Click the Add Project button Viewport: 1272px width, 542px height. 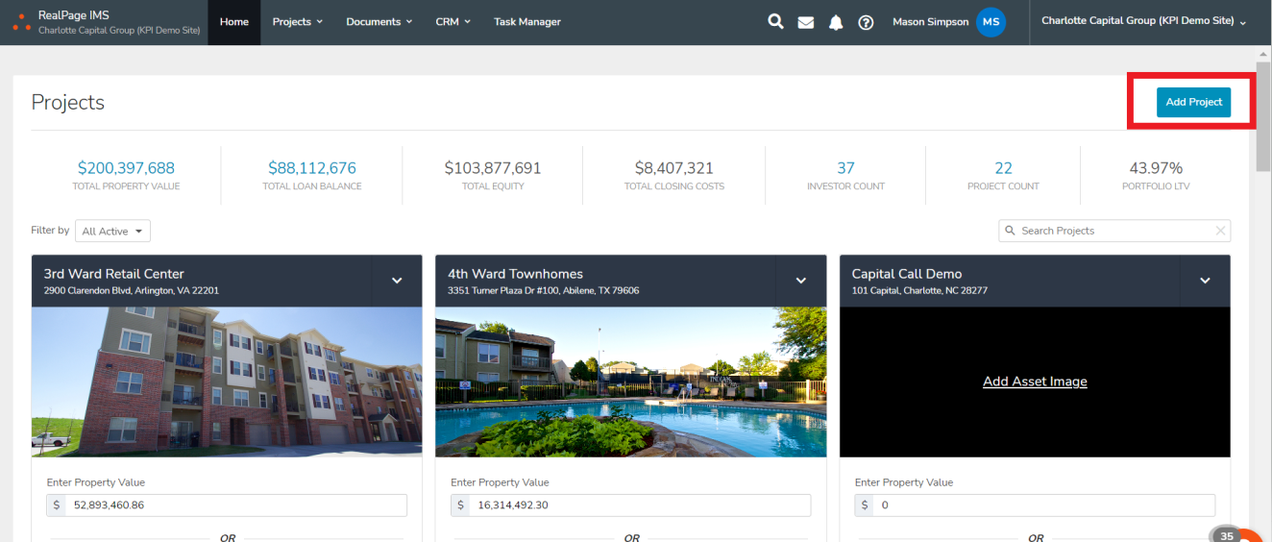coord(1193,102)
